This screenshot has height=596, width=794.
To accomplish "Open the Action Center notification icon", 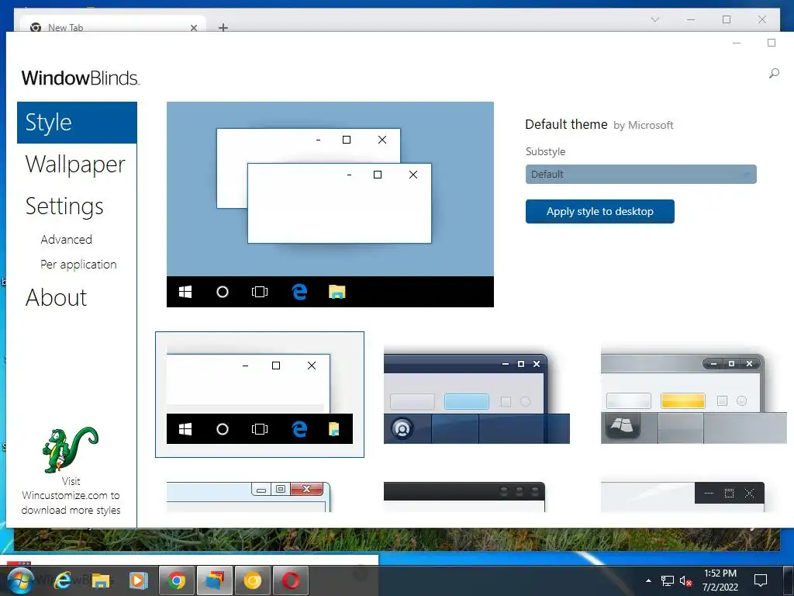I will 760,580.
